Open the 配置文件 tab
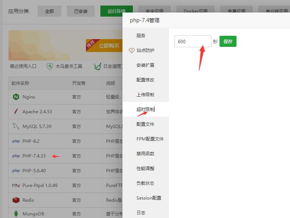 point(146,124)
